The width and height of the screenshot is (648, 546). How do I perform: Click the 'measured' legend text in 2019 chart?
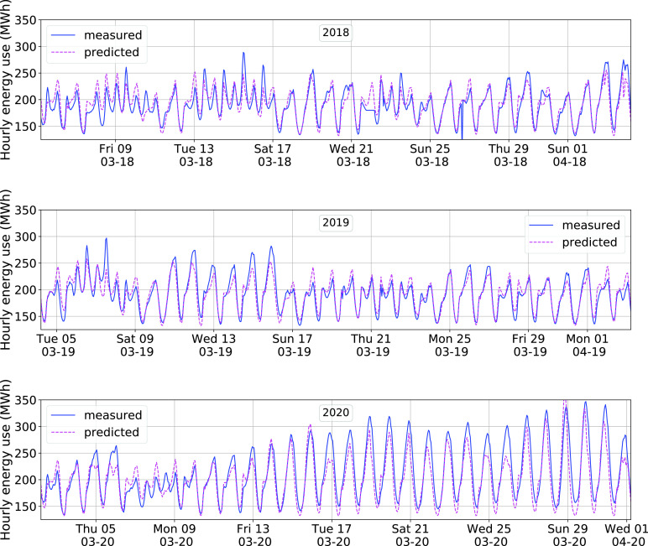click(x=589, y=226)
